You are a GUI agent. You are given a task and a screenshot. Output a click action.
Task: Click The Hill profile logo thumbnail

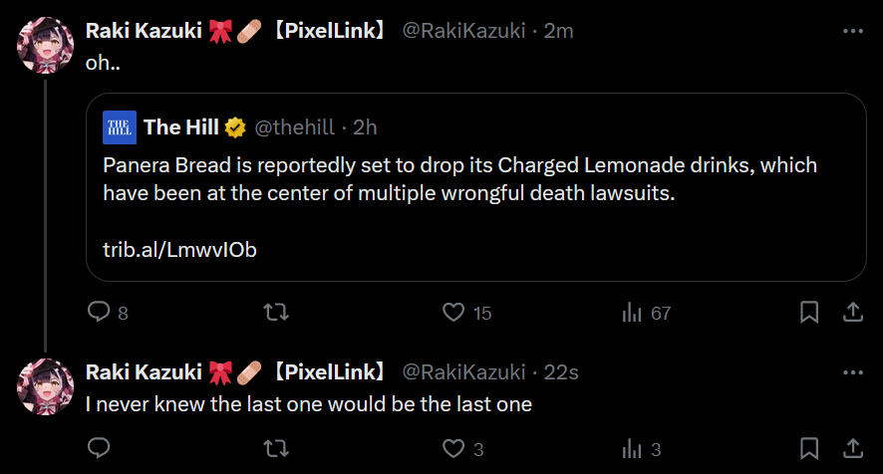pos(120,126)
